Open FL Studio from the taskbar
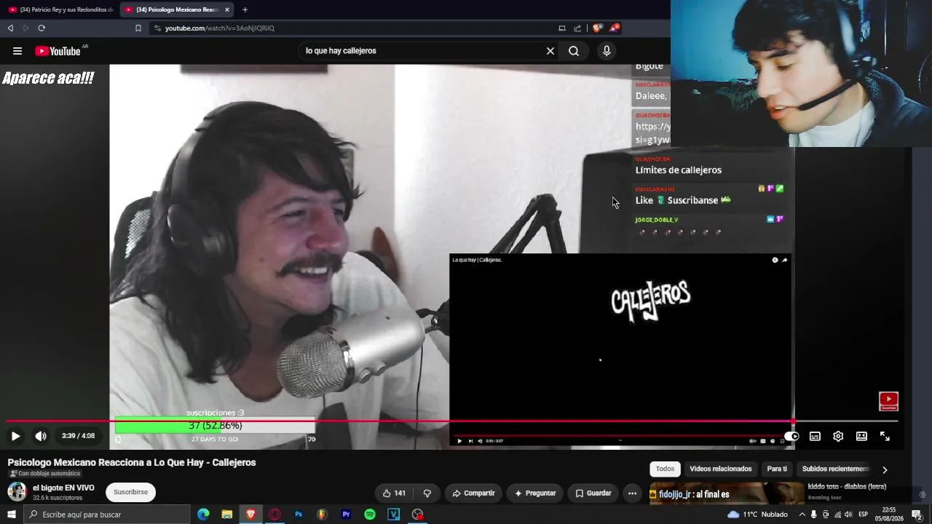Screen dimensions: 932x524 [x=322, y=515]
